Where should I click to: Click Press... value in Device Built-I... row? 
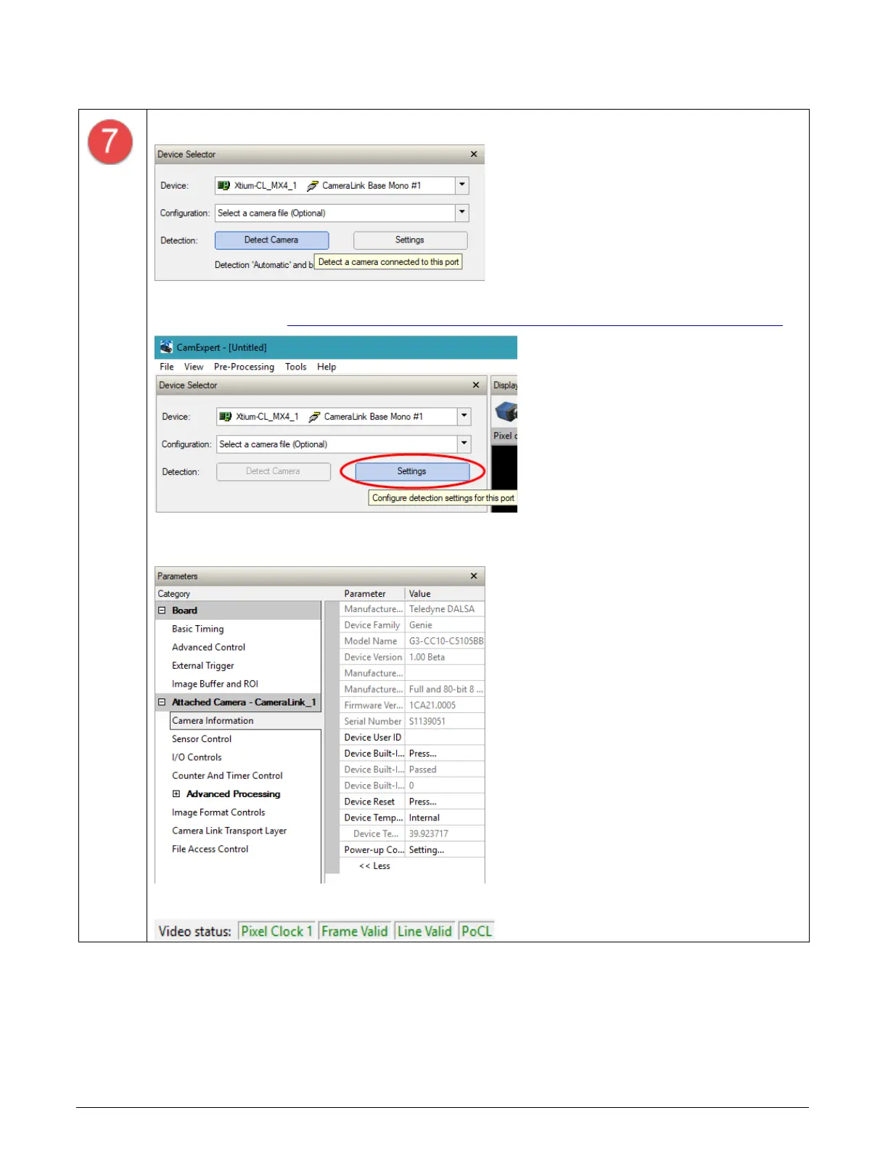coord(445,753)
